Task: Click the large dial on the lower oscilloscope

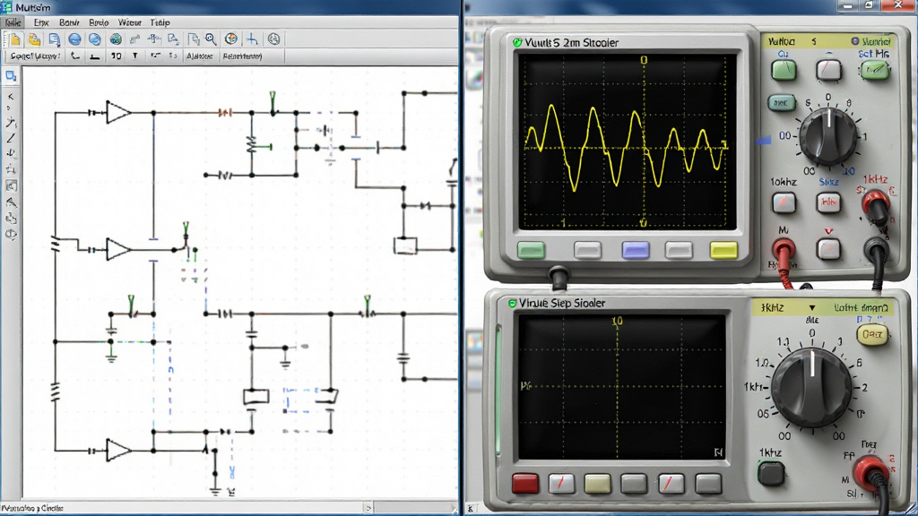Action: click(811, 387)
